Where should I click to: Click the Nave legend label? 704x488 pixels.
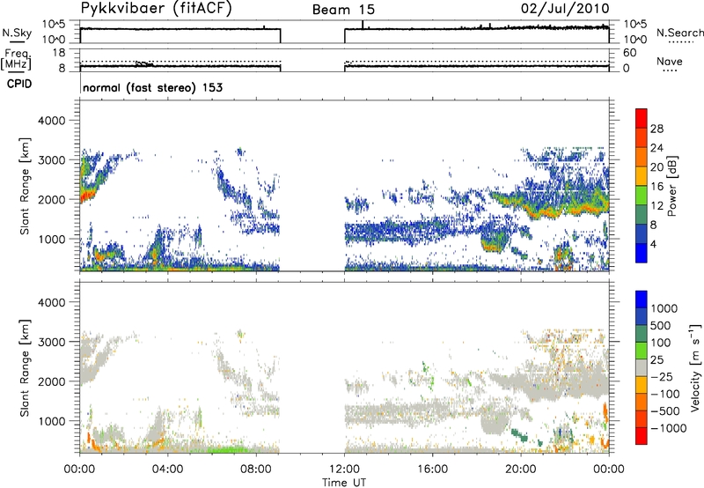(670, 62)
